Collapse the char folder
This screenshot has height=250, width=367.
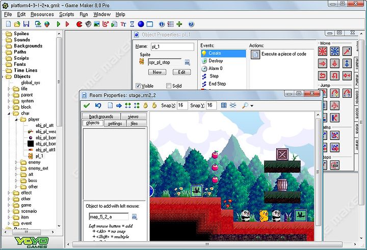click(x=9, y=114)
